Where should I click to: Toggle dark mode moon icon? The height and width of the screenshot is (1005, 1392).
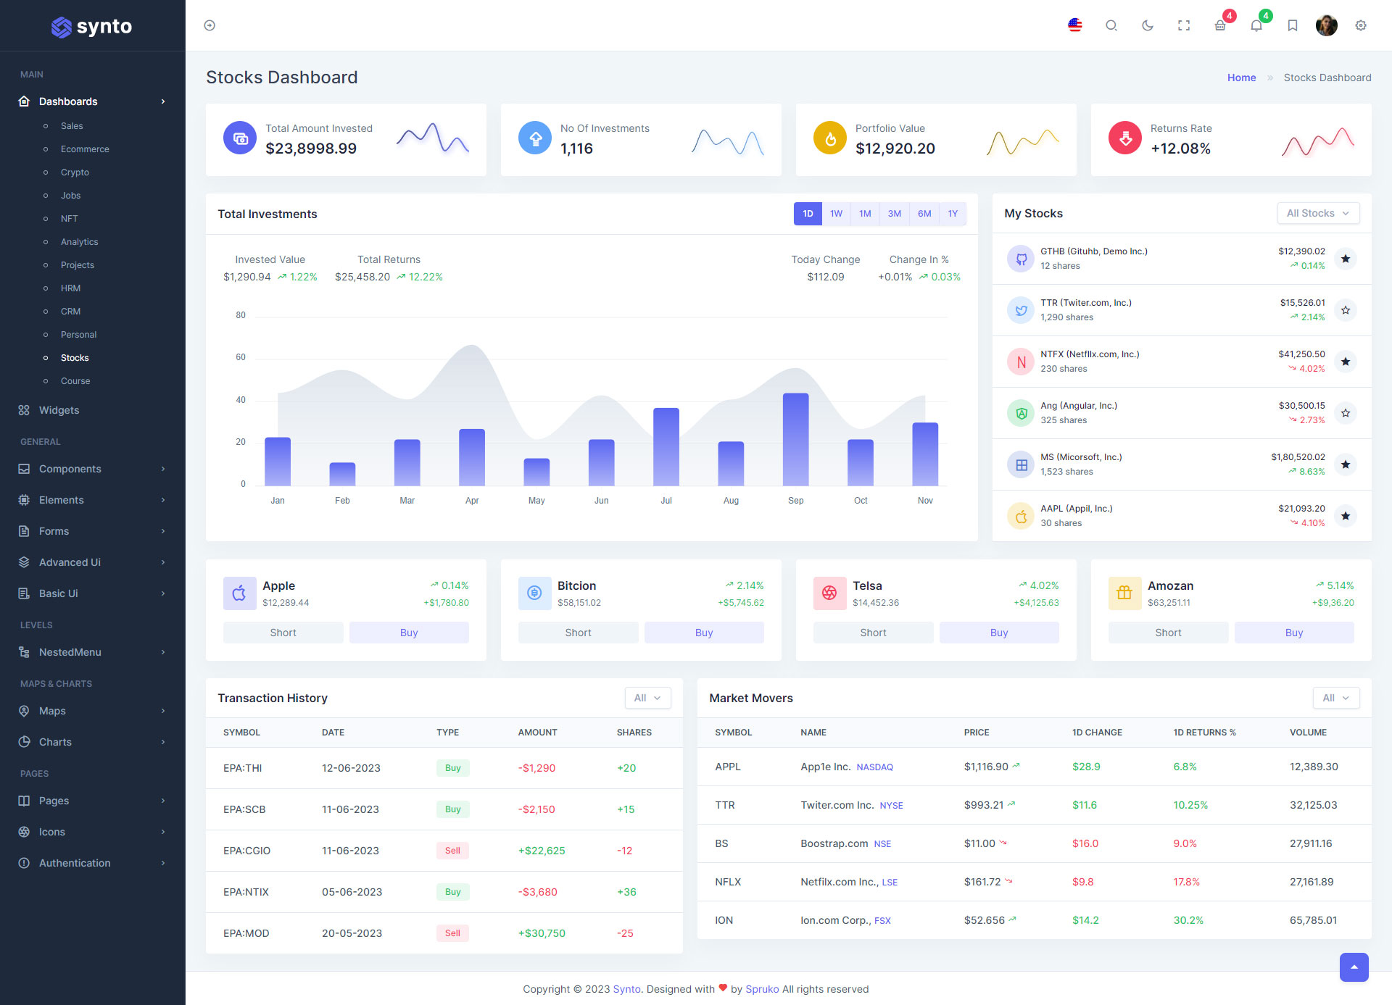[x=1147, y=25]
